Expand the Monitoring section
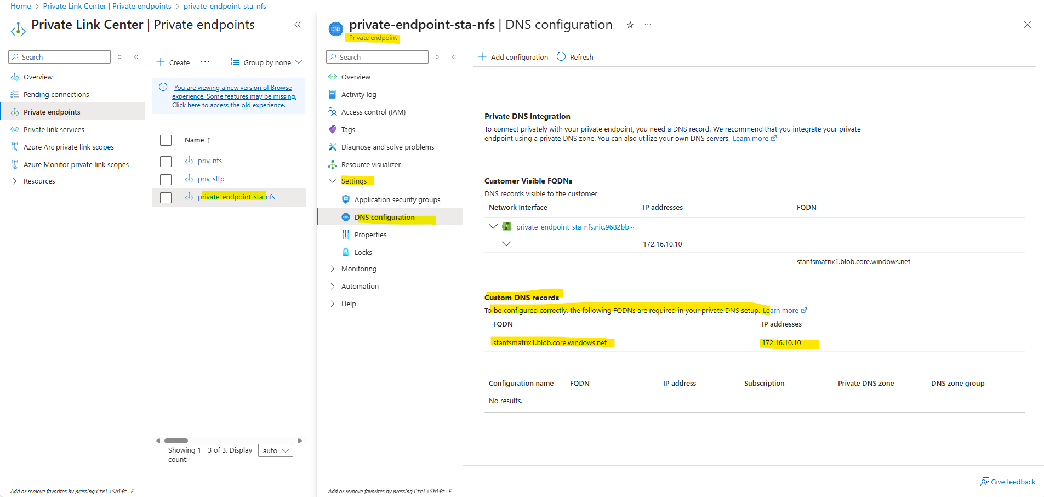 pyautogui.click(x=332, y=269)
